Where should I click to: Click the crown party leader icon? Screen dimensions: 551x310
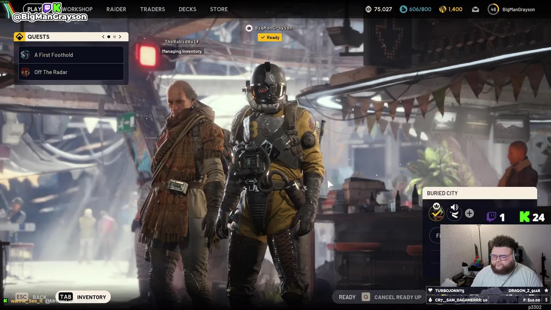[249, 28]
